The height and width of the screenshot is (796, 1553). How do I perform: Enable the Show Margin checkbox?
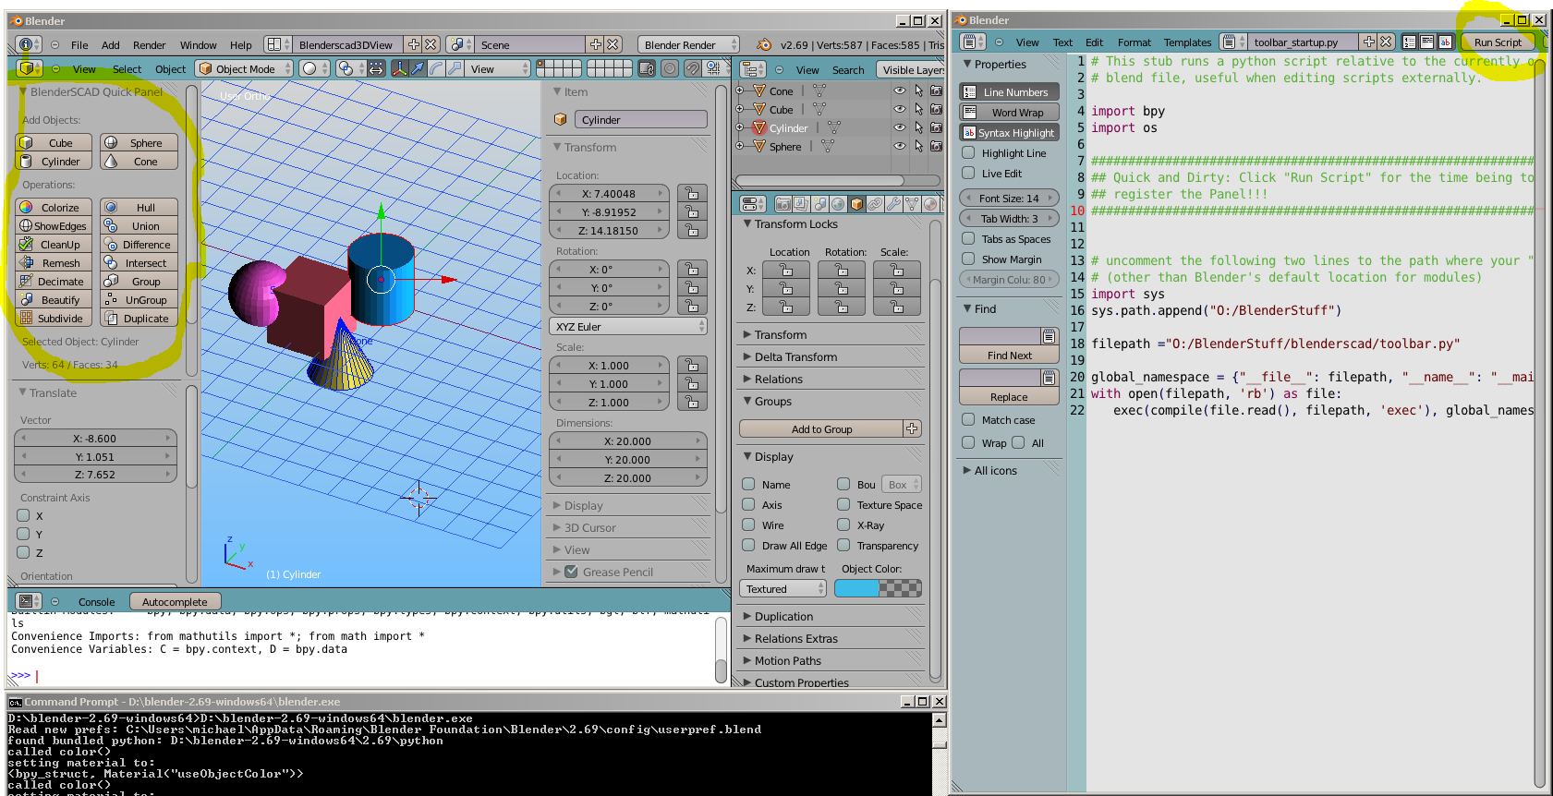968,259
